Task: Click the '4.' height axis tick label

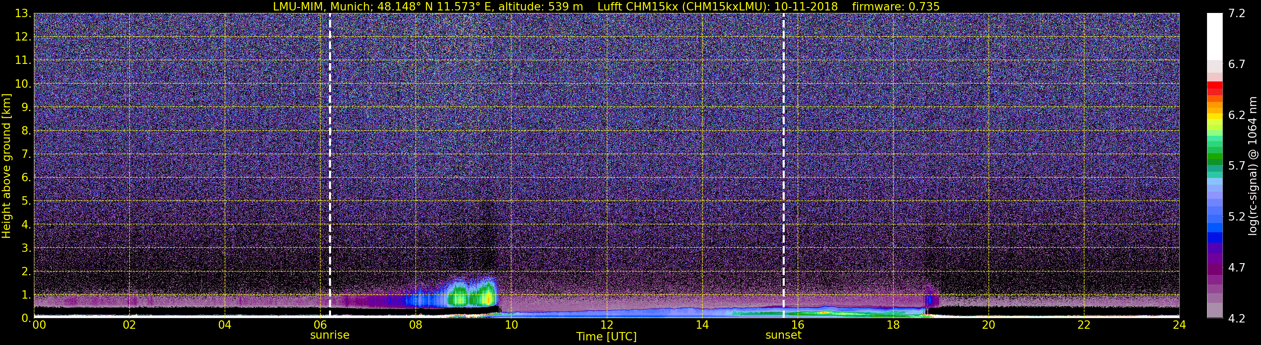Action: click(26, 225)
